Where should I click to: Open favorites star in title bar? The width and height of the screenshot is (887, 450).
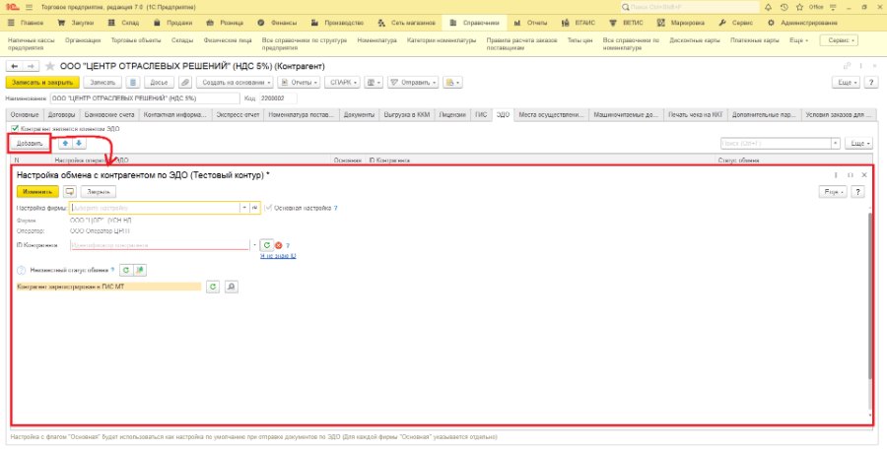(799, 7)
